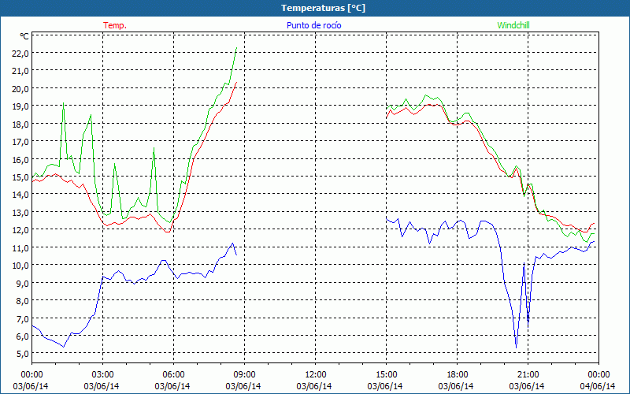Click the 7,0 y-axis value
The width and height of the screenshot is (630, 394).
tap(23, 318)
